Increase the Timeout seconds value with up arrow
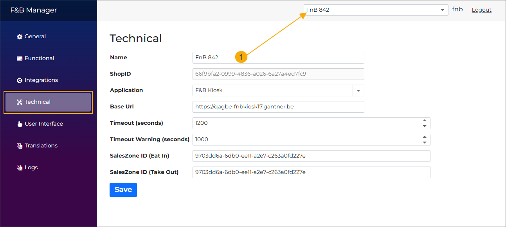The image size is (506, 227). (425, 121)
